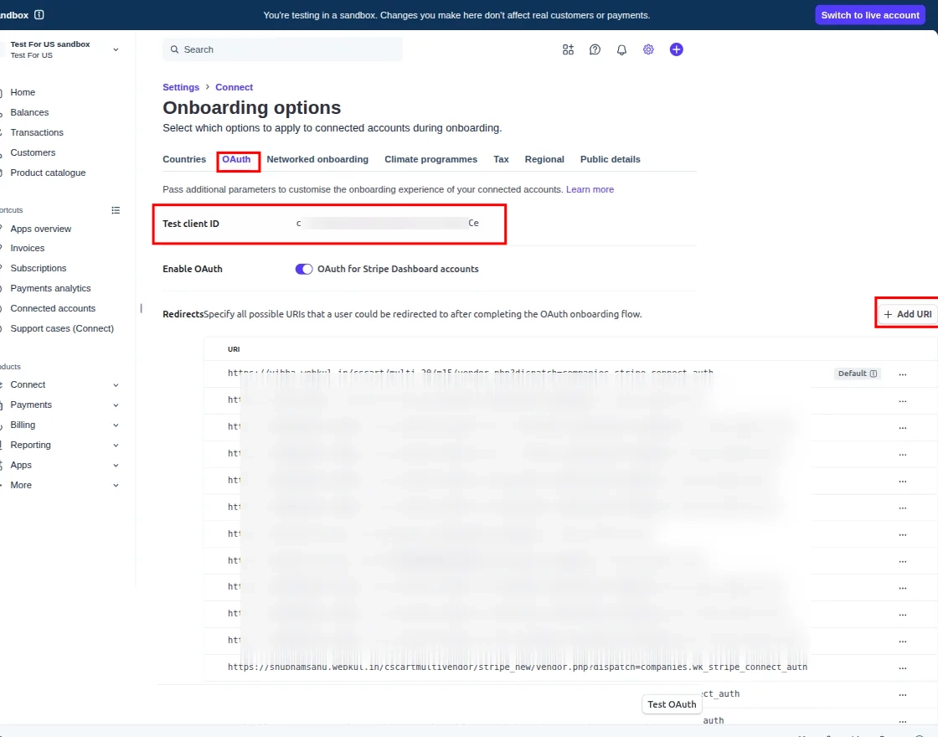Click the Test OAuth button
This screenshot has width=938, height=737.
[672, 704]
